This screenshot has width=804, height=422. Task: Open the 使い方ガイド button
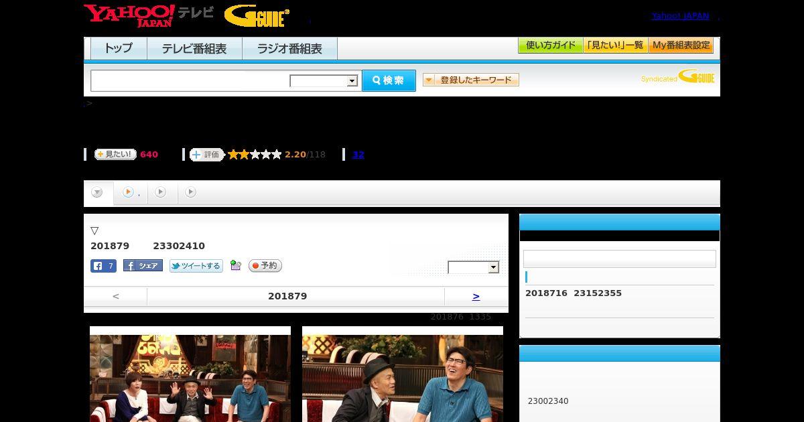550,46
